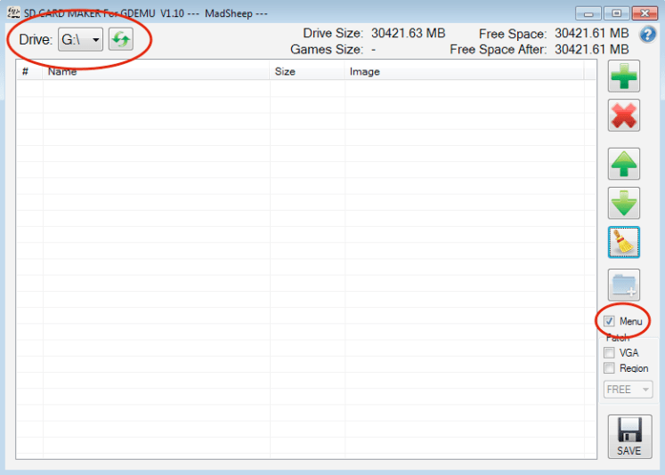The height and width of the screenshot is (475, 665).
Task: Sort list by Name column header
Action: point(62,71)
